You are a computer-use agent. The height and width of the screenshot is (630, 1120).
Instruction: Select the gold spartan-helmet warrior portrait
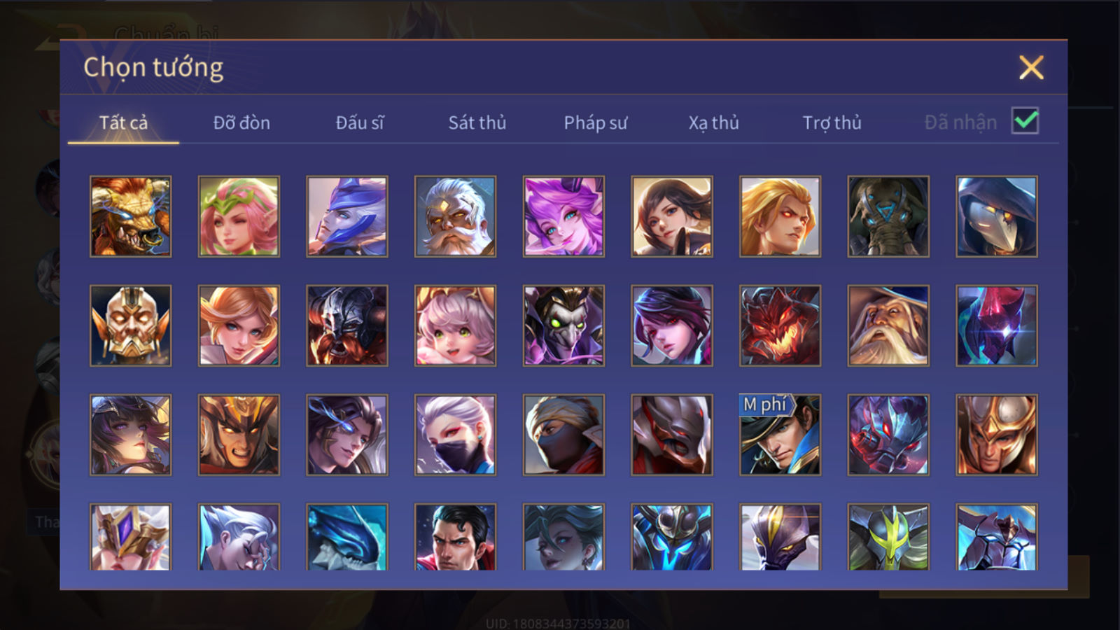pos(997,435)
